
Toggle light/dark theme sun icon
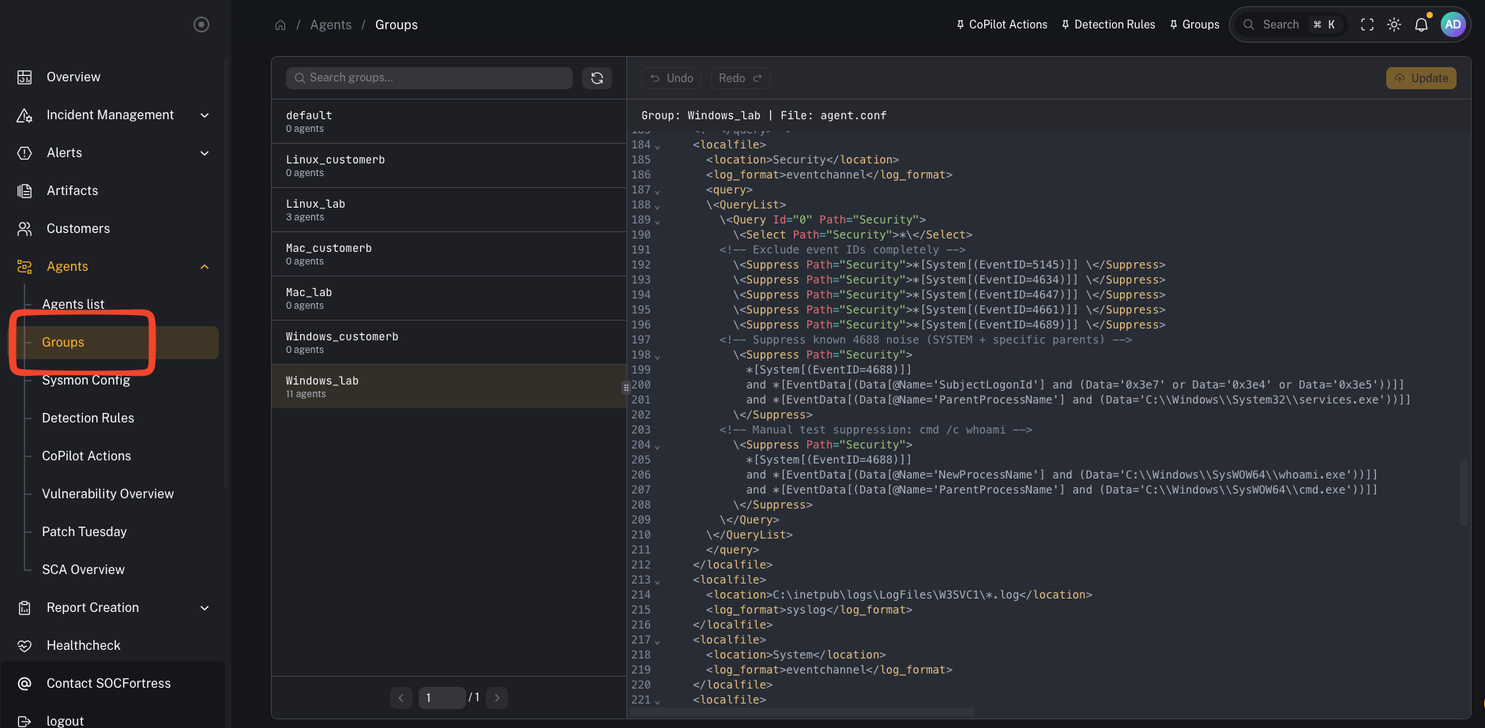[x=1394, y=24]
